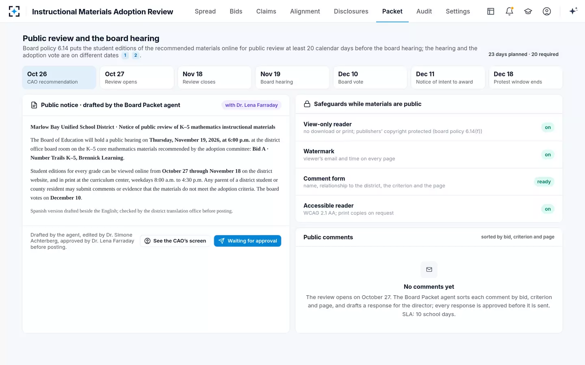585x365 pixels.
Task: Open the notifications bell
Action: coord(509,11)
